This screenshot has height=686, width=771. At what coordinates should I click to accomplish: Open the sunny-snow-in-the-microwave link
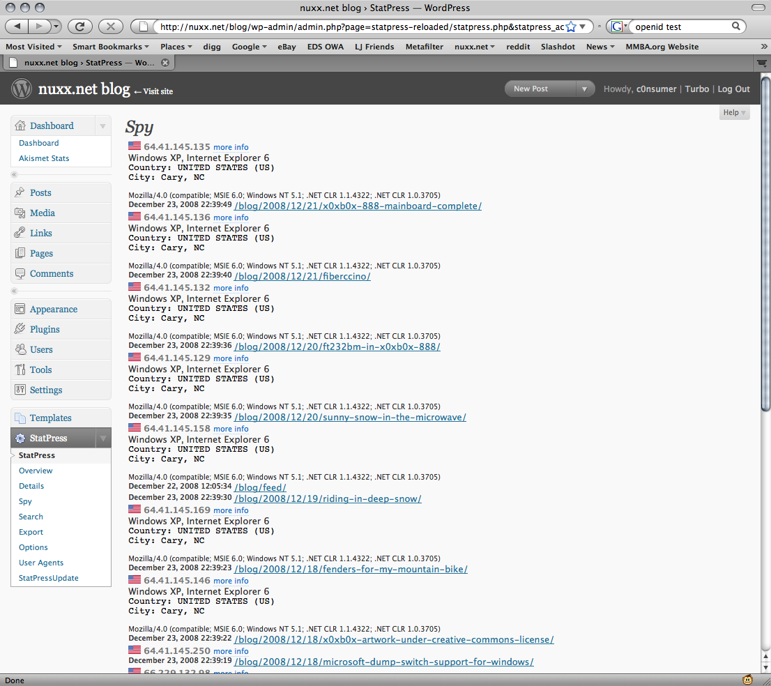350,417
